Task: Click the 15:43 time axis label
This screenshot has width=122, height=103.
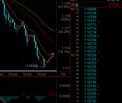Action: [x=13, y=75]
